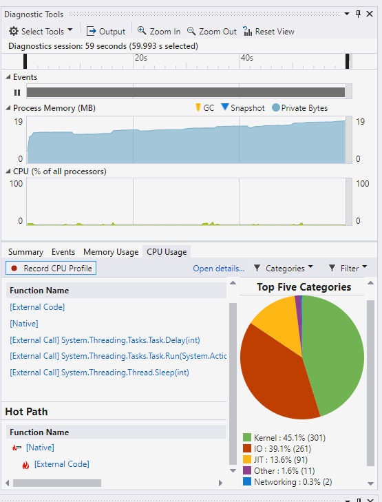Toggle Snapshot marker legend

point(243,108)
